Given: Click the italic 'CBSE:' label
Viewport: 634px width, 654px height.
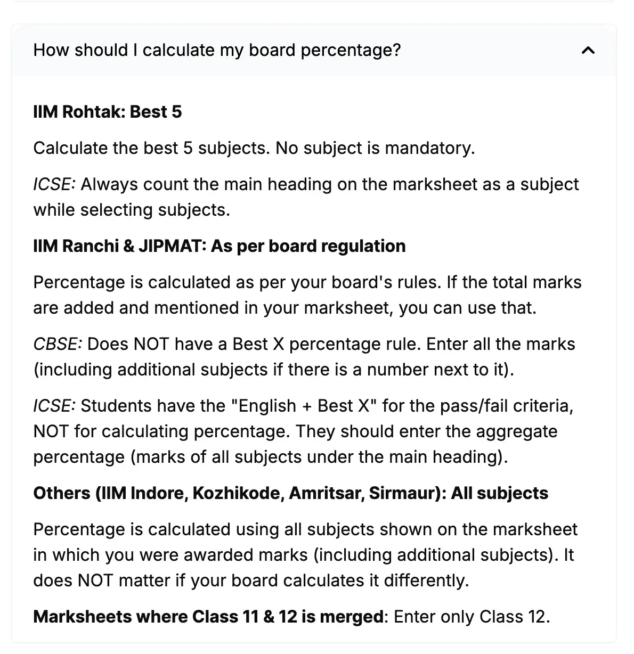Looking at the screenshot, I should [58, 344].
